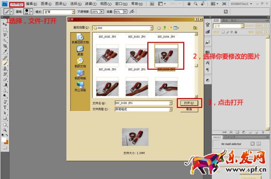
Task: Toggle the Brushes panel from the options bar
Action: pos(226,11)
